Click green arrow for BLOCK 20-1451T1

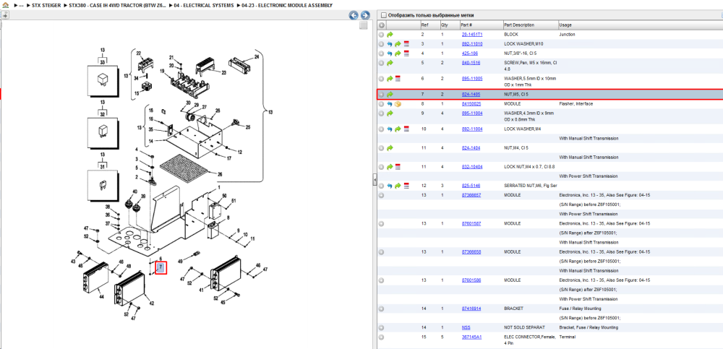coord(390,35)
